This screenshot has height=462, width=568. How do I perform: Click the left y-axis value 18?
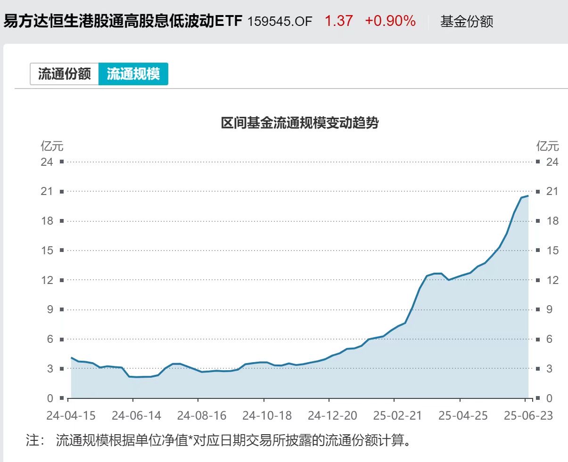pyautogui.click(x=47, y=221)
